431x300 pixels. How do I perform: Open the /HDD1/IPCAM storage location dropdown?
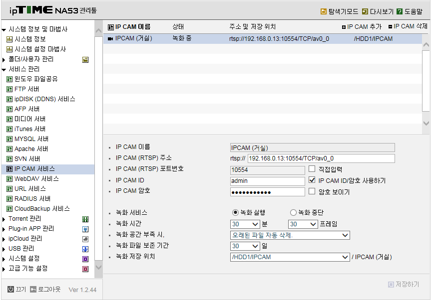tap(290, 257)
